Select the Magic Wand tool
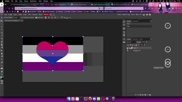The width and height of the screenshot is (182, 102). (2, 30)
